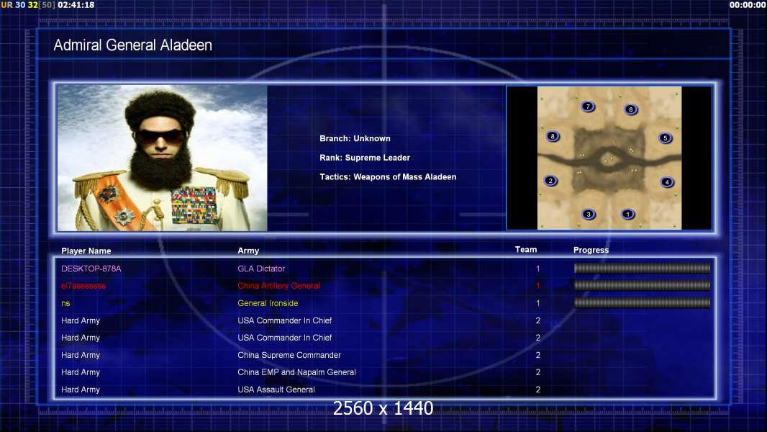Select player name el7asssssss
This screenshot has width=767, height=432.
pyautogui.click(x=83, y=286)
